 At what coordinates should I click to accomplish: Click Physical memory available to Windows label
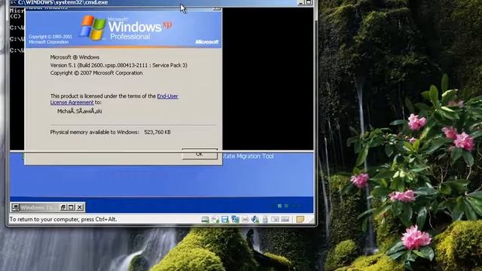(94, 132)
